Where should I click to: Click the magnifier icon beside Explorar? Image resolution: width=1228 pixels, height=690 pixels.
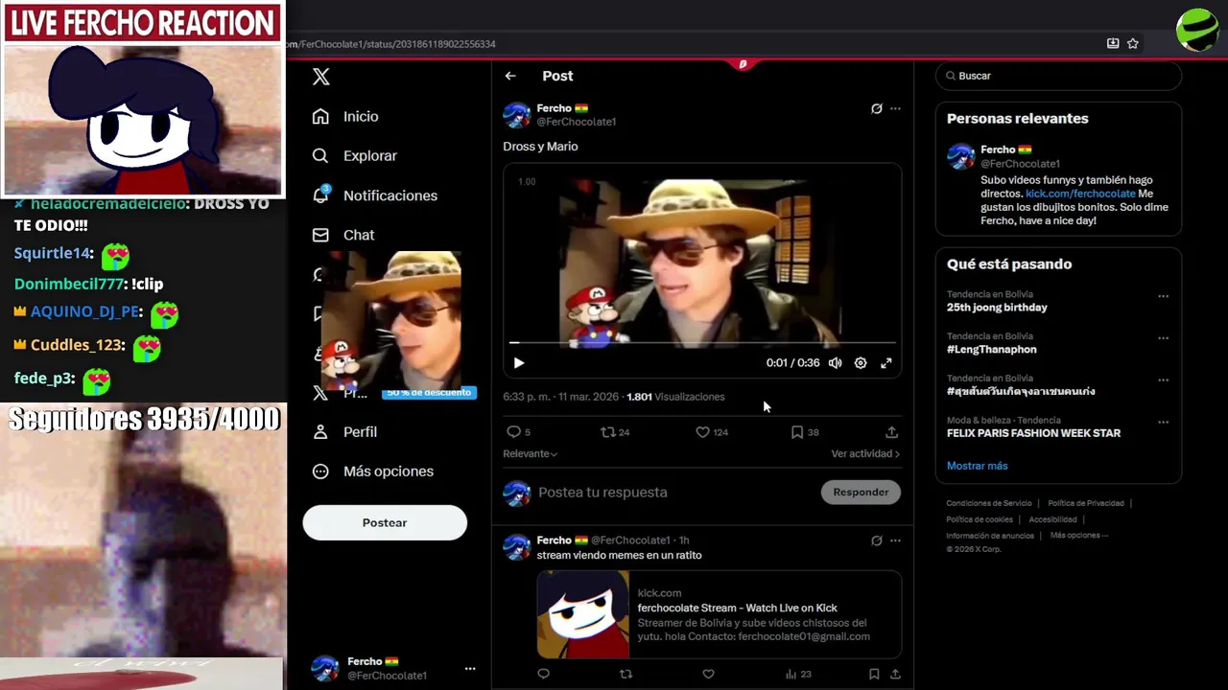(321, 155)
